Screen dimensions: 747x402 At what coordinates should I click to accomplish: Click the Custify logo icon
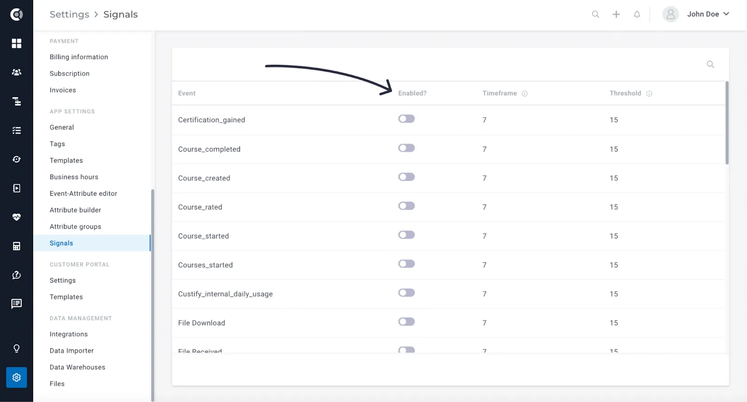click(16, 14)
